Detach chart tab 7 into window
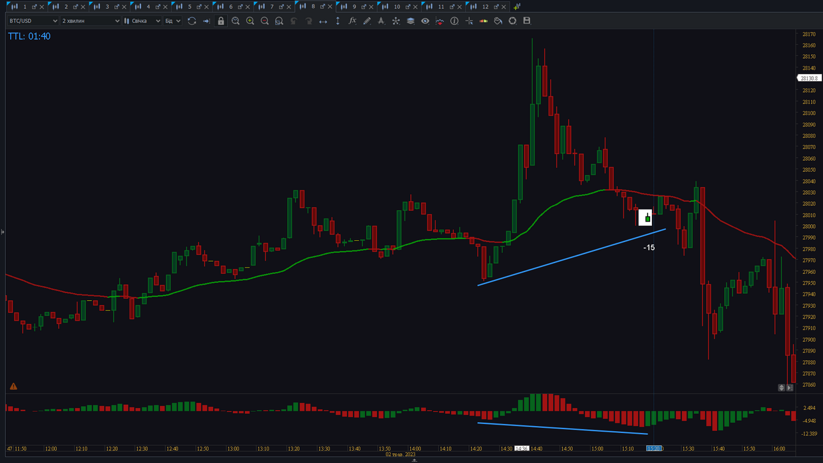Screen dimensions: 823x463 click(x=281, y=7)
